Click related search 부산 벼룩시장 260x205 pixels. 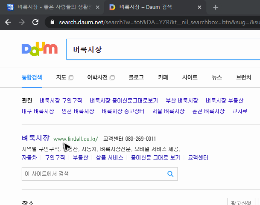pos(182,100)
